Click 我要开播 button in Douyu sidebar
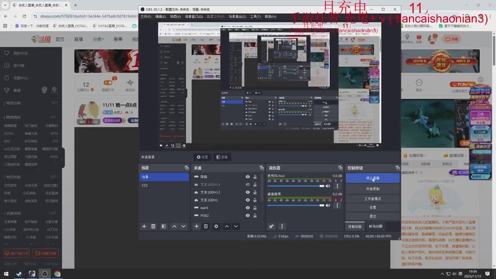This screenshot has height=279, width=496. point(45,254)
